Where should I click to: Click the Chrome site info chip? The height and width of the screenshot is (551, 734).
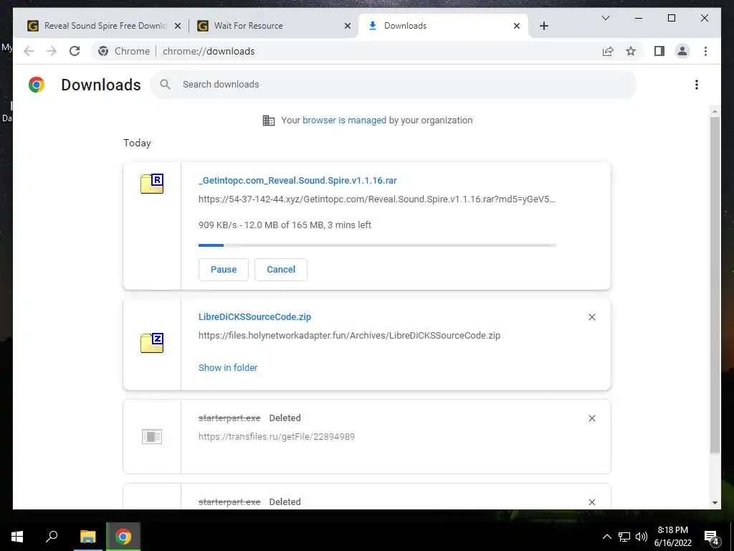click(123, 51)
